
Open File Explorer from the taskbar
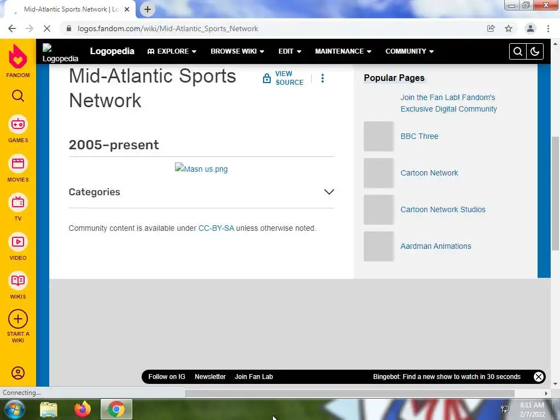pyautogui.click(x=49, y=409)
